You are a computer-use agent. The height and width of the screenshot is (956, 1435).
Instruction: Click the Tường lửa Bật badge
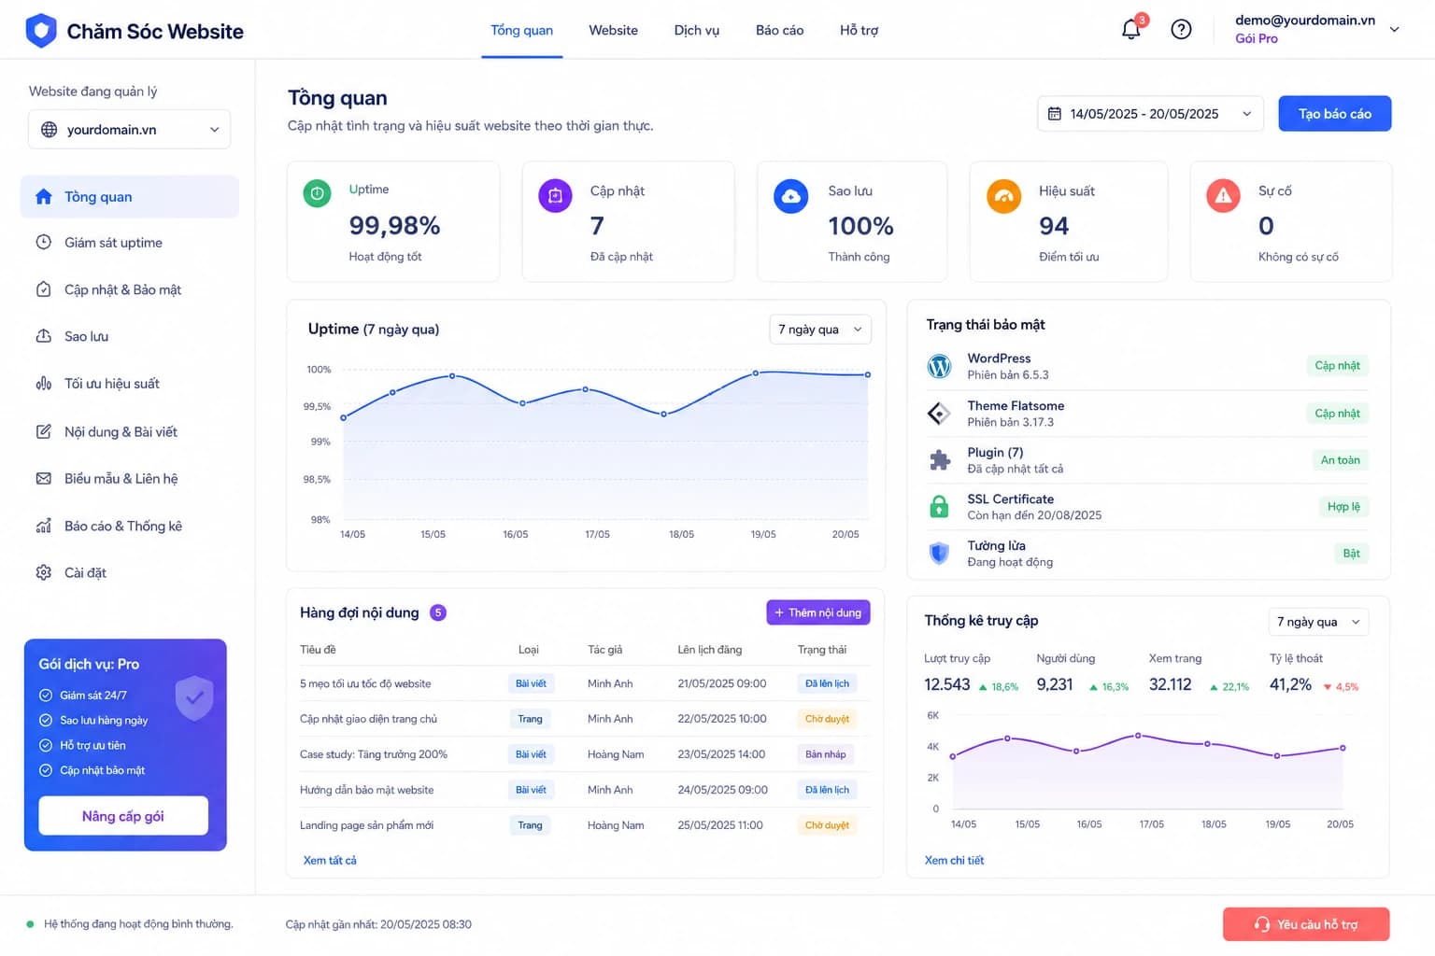(x=1351, y=554)
